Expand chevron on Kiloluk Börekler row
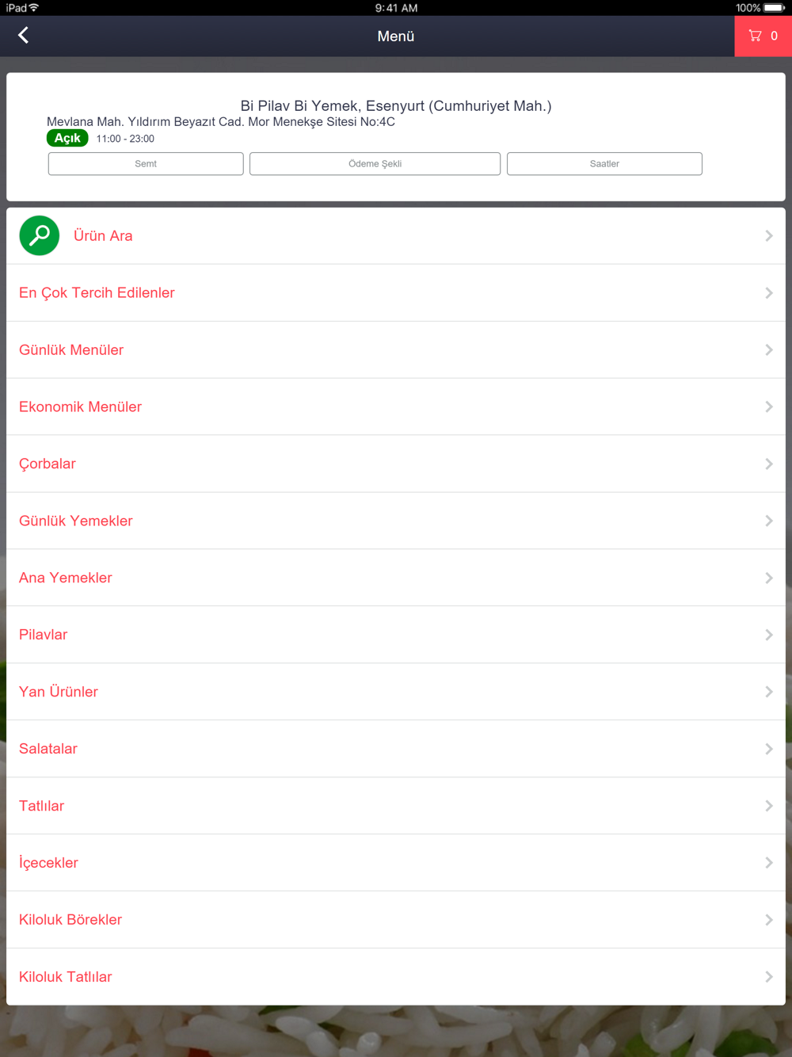 pos(768,921)
